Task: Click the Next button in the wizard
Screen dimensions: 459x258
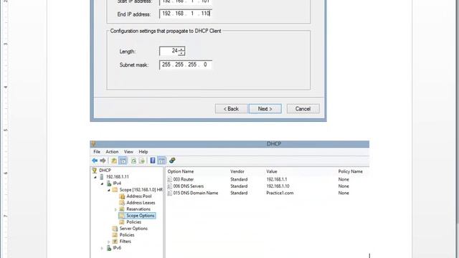Action: click(265, 109)
